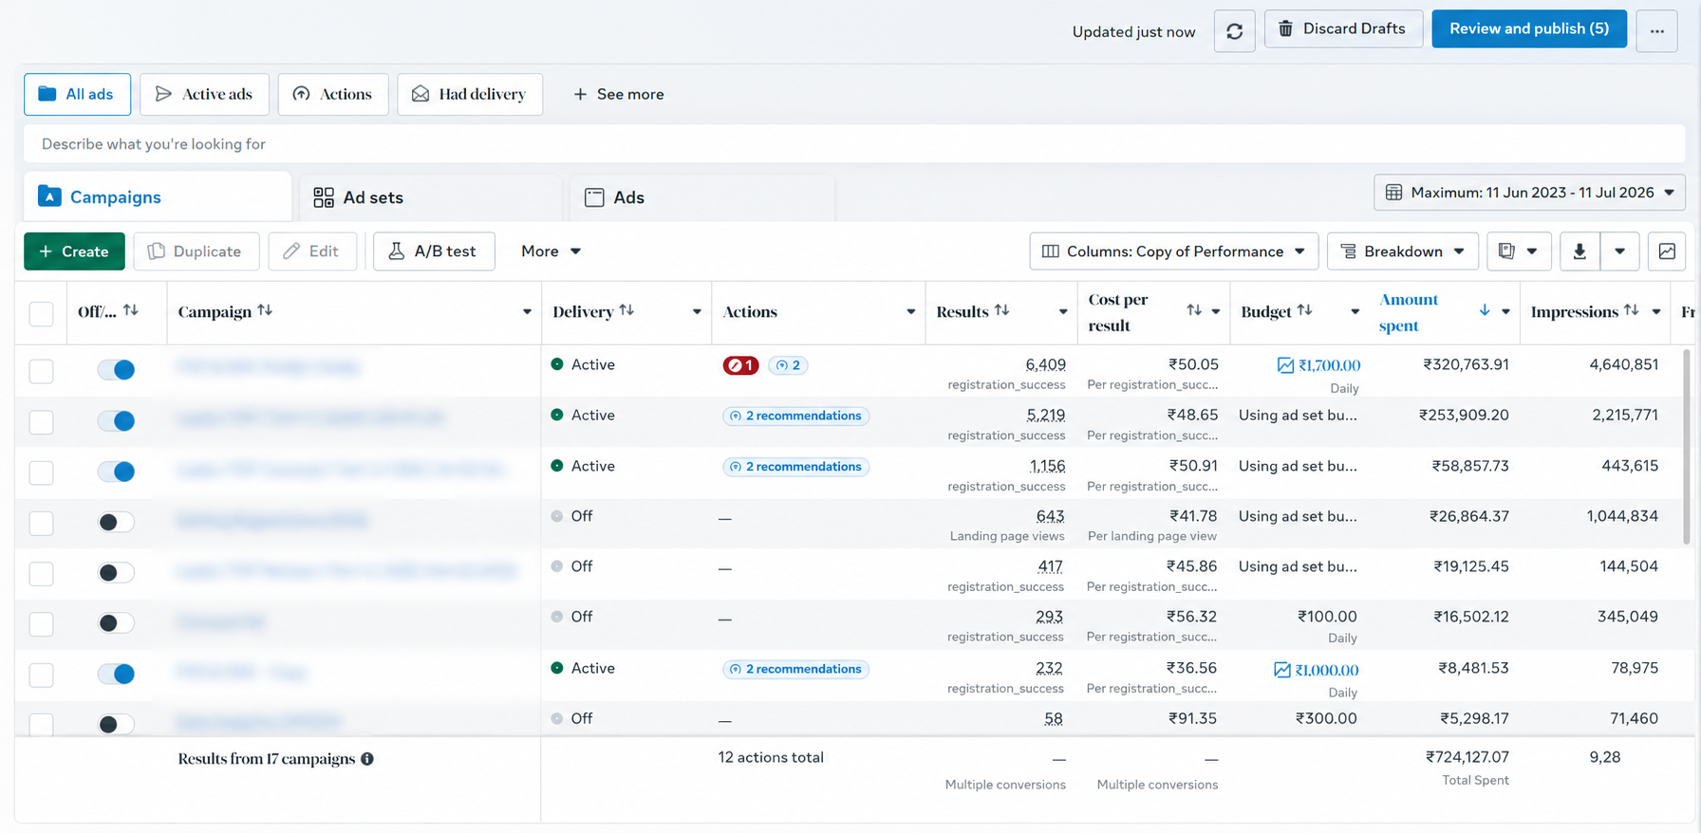1701x833 pixels.
Task: Click the refresh data icon
Action: pos(1234,31)
